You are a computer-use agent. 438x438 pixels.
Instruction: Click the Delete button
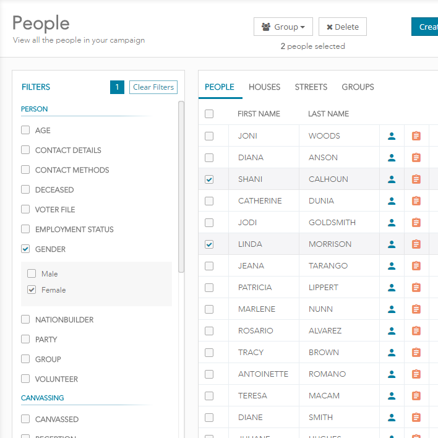click(x=343, y=27)
